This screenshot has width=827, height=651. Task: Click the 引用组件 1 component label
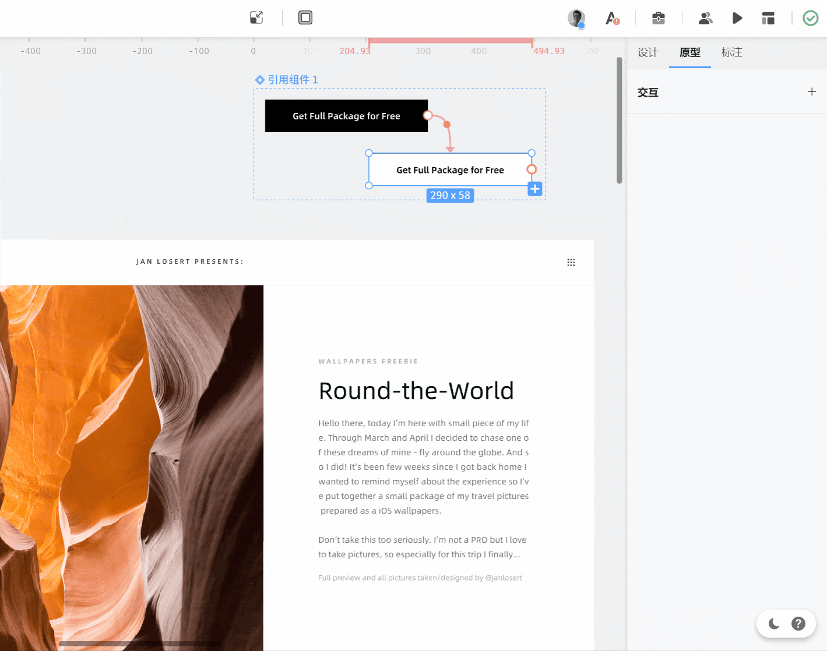(x=292, y=80)
